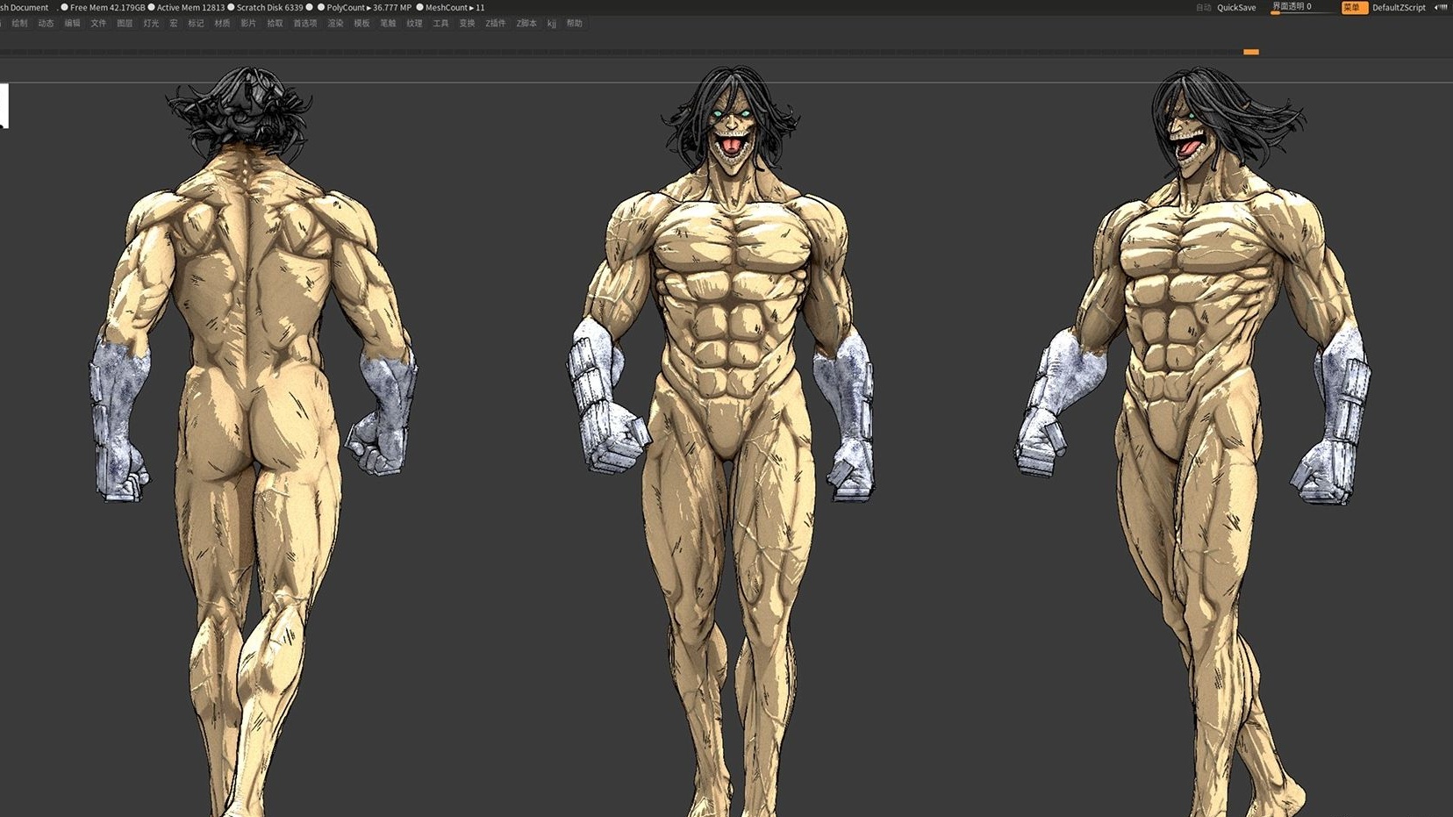Image resolution: width=1453 pixels, height=817 pixels.
Task: Click the QuickSave button
Action: coord(1236,8)
